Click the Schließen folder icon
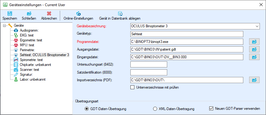The width and height of the screenshot is (266, 115). tap(29, 13)
